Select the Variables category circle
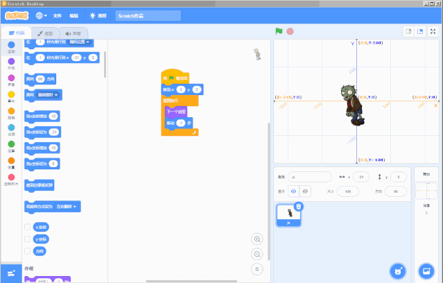Image resolution: width=443 pixels, height=283 pixels. [11, 161]
